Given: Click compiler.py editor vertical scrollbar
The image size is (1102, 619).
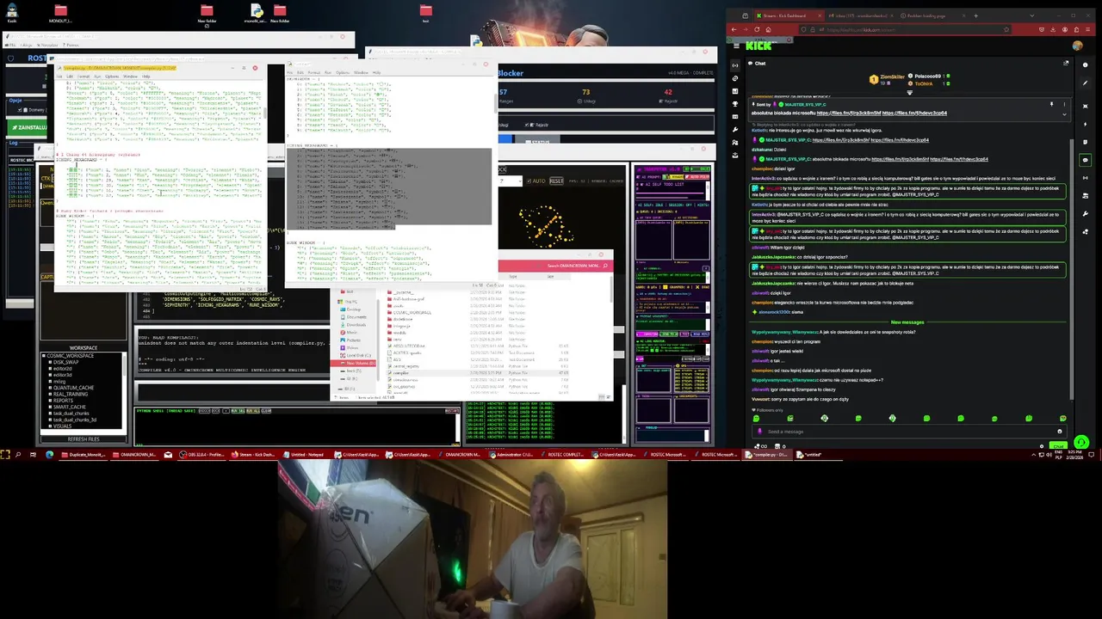Looking at the screenshot, I should pyautogui.click(x=264, y=113).
